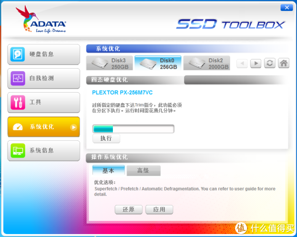Expand the arrow on 系统优化 menu button
Screen dimensions: 297x237
[73, 127]
